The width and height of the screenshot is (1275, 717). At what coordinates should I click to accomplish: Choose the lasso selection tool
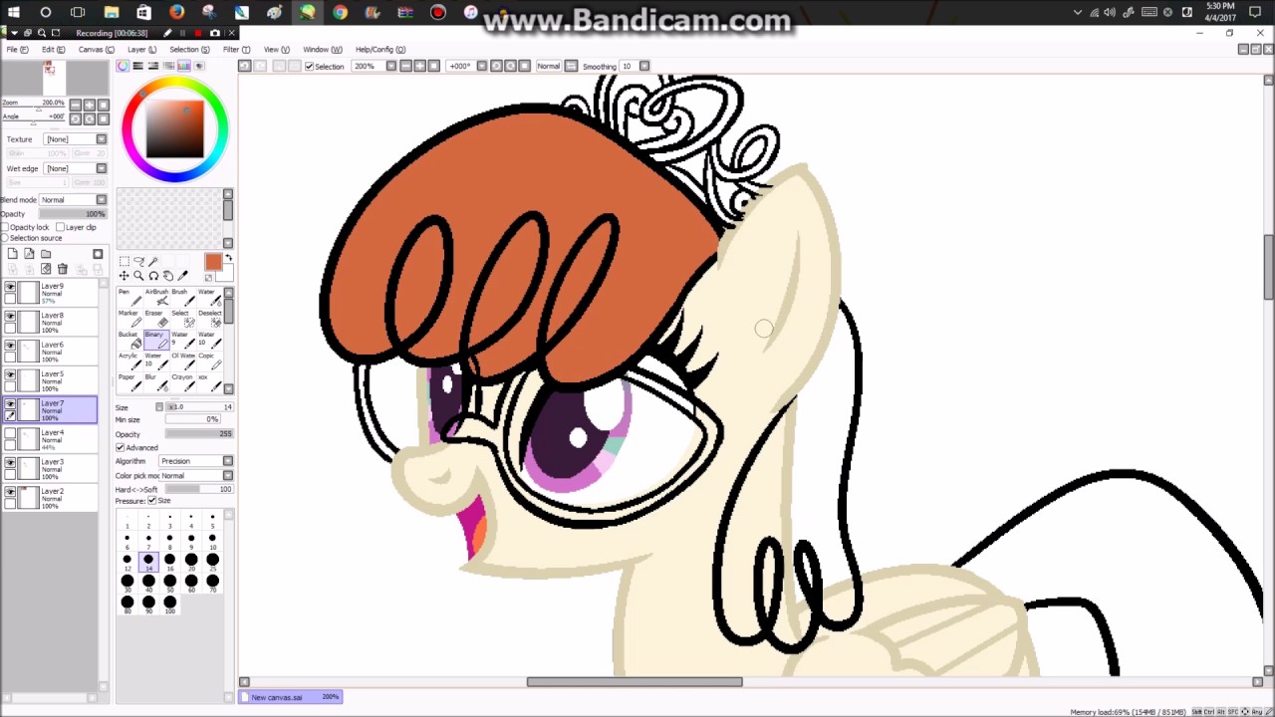(138, 261)
